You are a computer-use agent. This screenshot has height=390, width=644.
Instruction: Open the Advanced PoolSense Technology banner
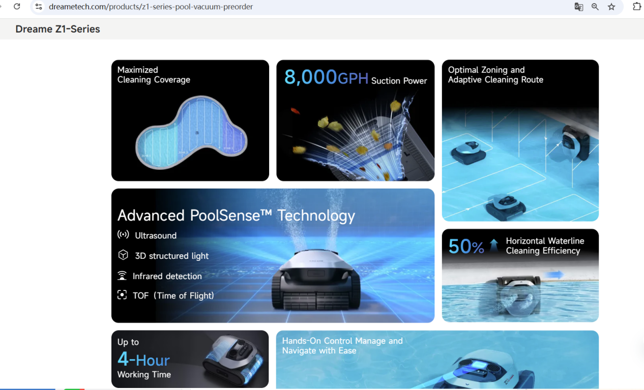click(x=273, y=256)
